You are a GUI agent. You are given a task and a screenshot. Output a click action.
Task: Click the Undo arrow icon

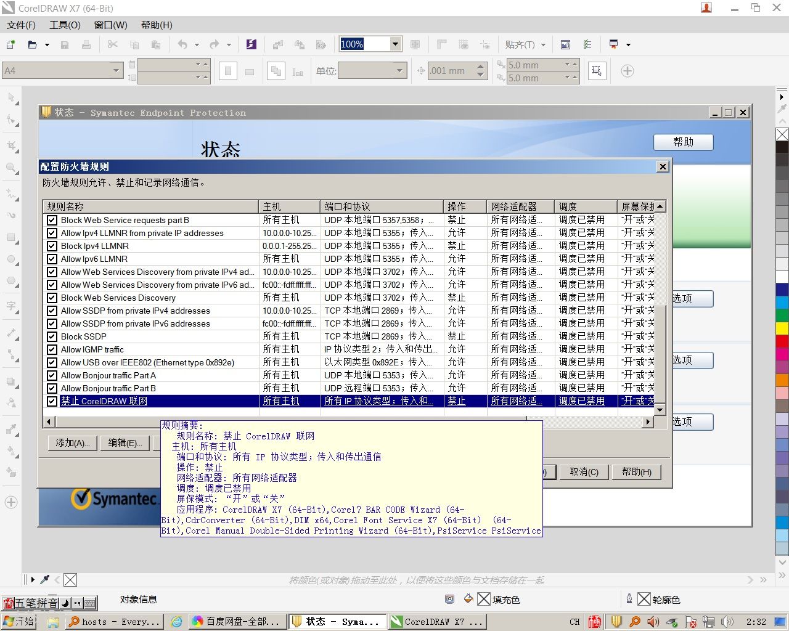click(182, 44)
